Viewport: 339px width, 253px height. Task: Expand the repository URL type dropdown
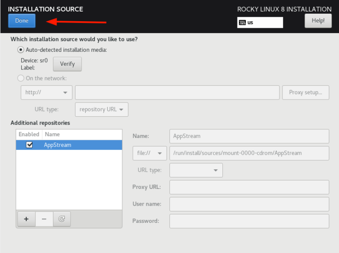pyautogui.click(x=102, y=110)
